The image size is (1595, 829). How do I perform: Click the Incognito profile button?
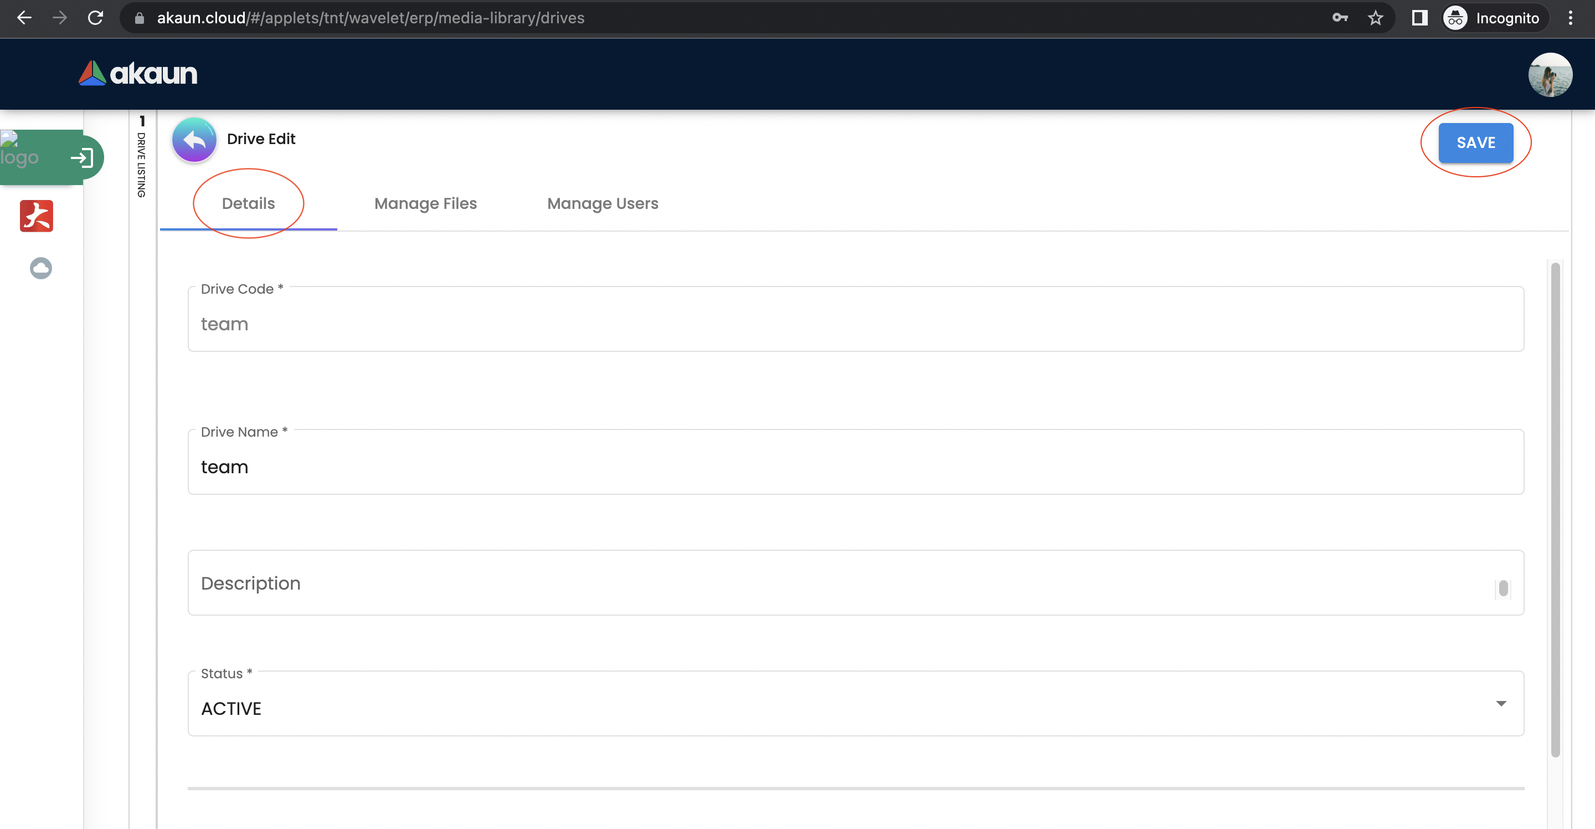pyautogui.click(x=1494, y=18)
